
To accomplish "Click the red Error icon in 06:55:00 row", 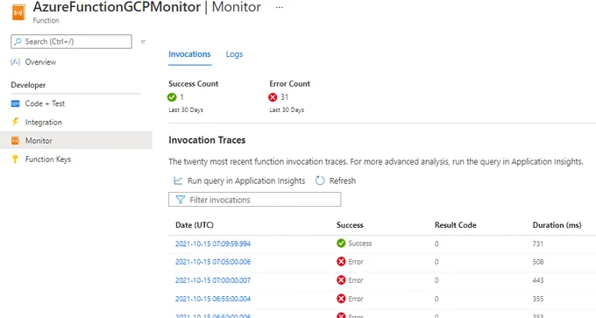I will pos(341,299).
